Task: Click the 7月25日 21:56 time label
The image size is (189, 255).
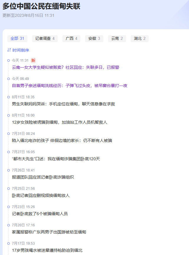Action: tap(23, 189)
